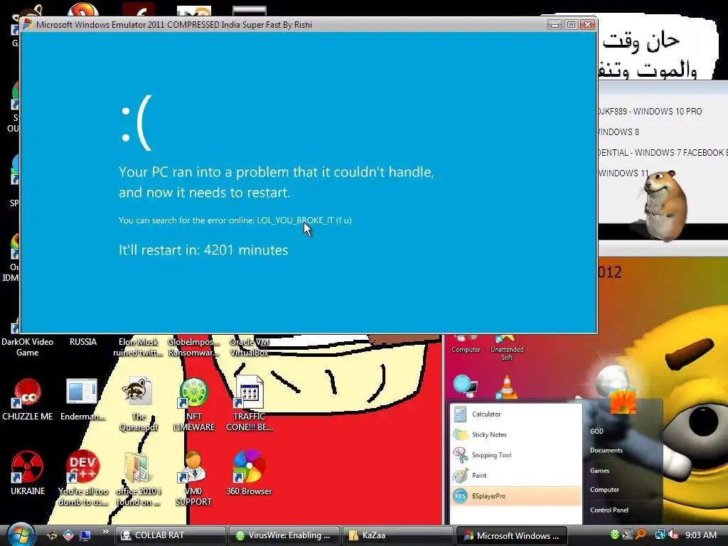The width and height of the screenshot is (728, 546).
Task: Open The Quran.pdf raccoon file icon
Action: coord(138,404)
